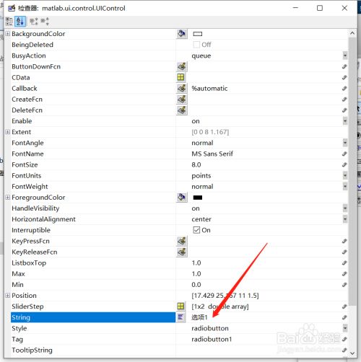361x362 pixels.
Task: Click the pencil edit icon for ListboxTop
Action: pyautogui.click(x=344, y=262)
